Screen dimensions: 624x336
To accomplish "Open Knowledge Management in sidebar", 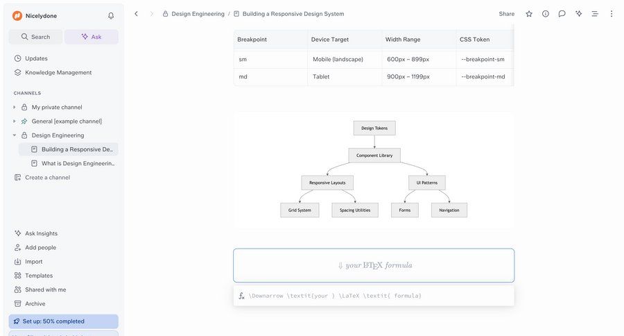I will [x=58, y=72].
